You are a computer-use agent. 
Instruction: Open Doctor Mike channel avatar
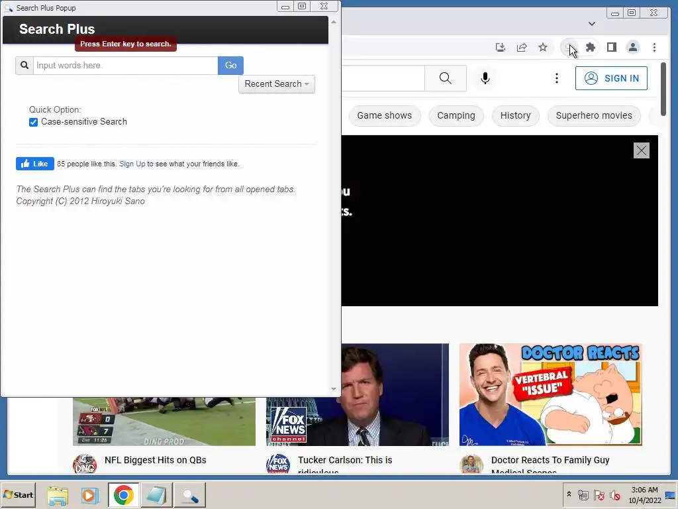pyautogui.click(x=471, y=464)
